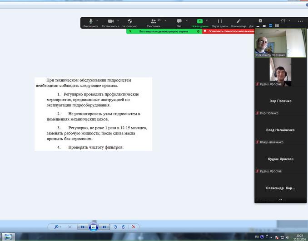Go to previous image in viewer
The image size is (308, 241).
[x=82, y=227]
